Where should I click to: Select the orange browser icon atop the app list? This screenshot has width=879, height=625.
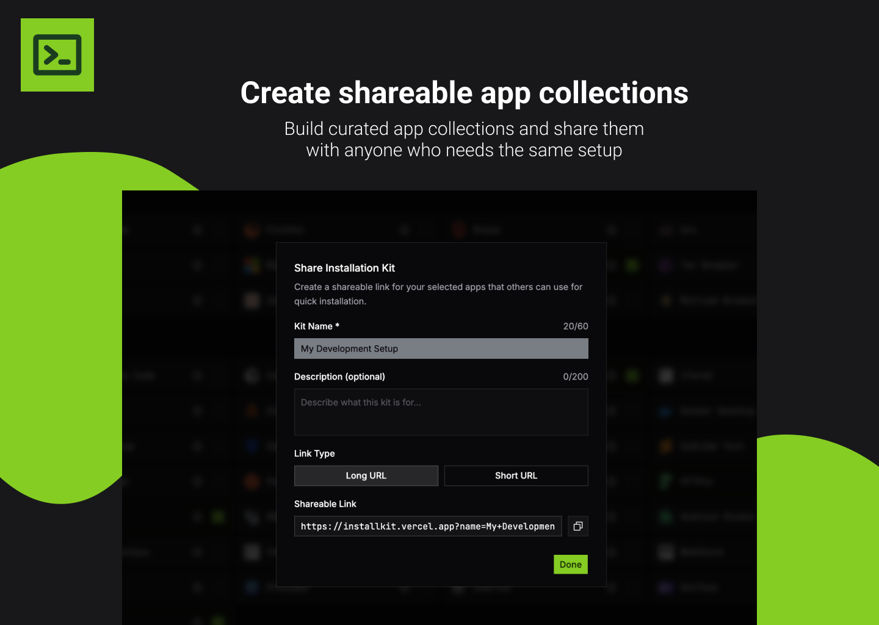coord(251,230)
